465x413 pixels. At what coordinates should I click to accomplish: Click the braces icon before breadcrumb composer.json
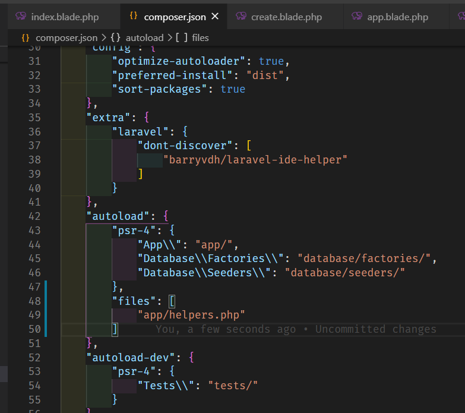[x=26, y=37]
